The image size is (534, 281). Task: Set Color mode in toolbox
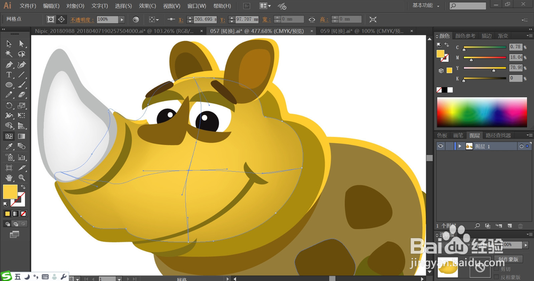coord(7,213)
